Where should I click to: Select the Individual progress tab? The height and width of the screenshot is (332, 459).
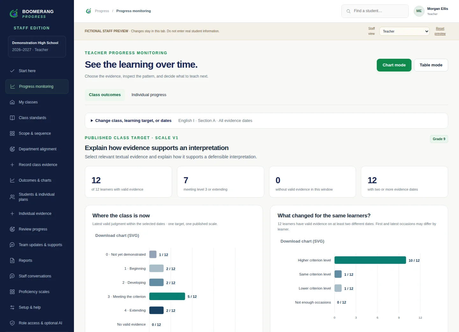(149, 95)
